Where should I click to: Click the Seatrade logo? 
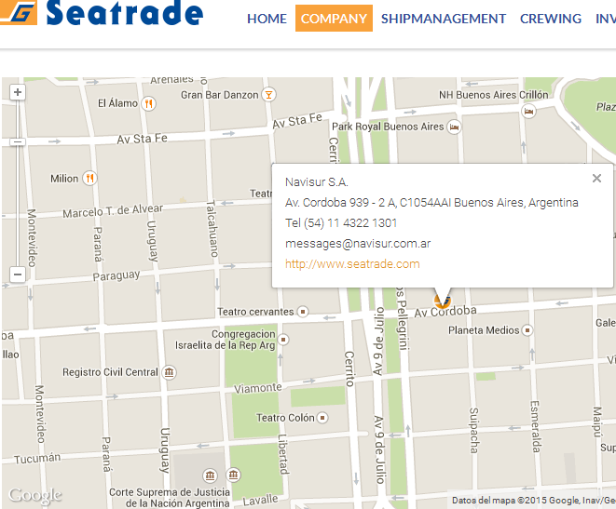click(102, 12)
